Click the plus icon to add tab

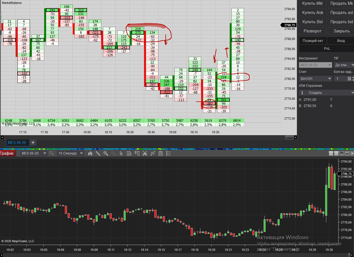click(x=33, y=142)
